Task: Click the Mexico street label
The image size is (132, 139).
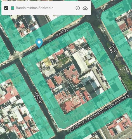Action: (62, 32)
